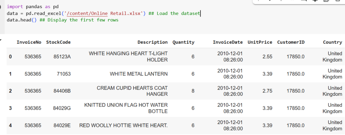Click UnitPrice value 2.75
This screenshot has height=135, width=345.
click(267, 91)
